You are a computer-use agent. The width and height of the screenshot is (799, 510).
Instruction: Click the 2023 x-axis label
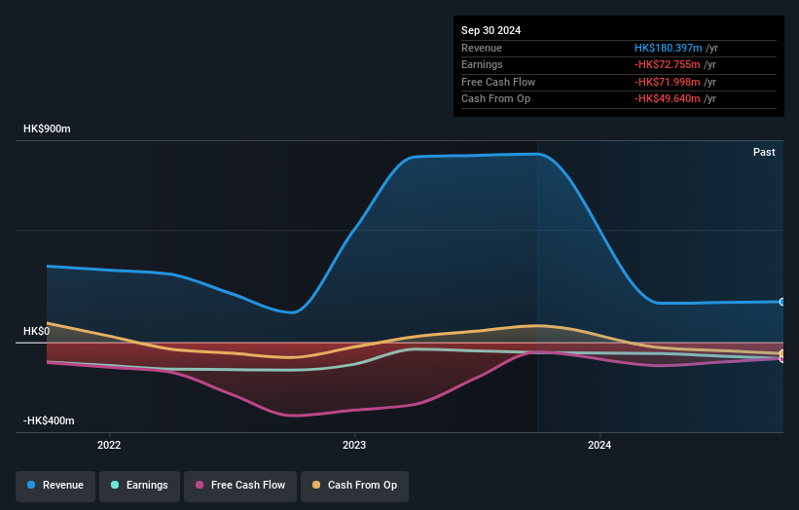click(x=354, y=446)
